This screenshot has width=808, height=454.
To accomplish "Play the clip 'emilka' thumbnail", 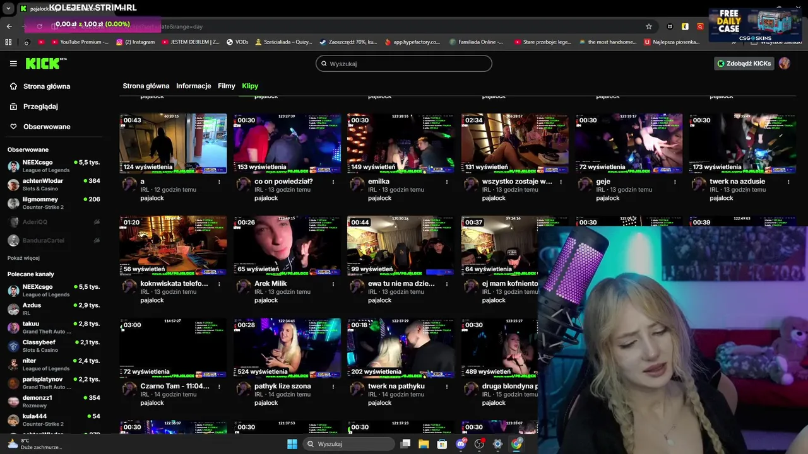I will [401, 143].
